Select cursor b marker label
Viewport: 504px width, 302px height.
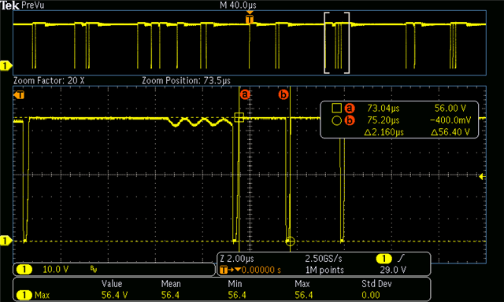point(283,94)
